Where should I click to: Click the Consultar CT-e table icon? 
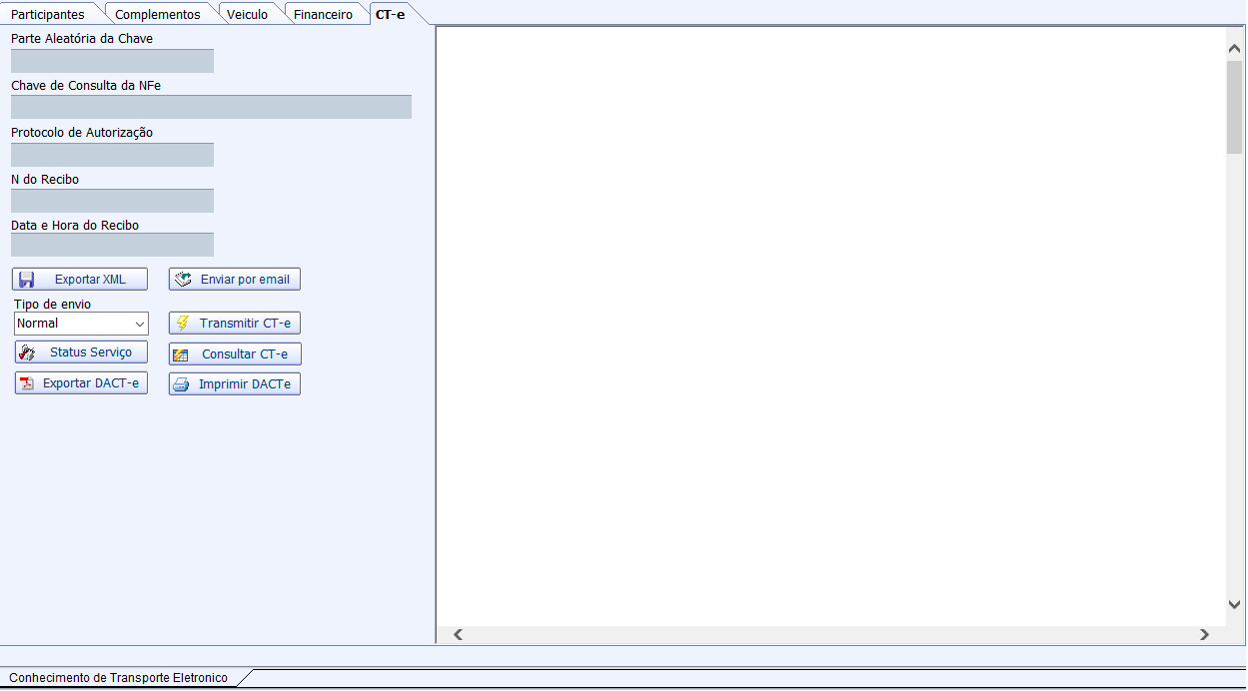[x=181, y=354]
